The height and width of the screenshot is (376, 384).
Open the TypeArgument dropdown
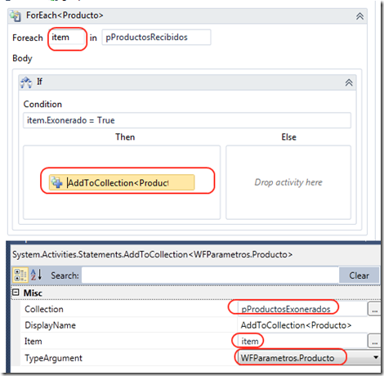pos(376,357)
